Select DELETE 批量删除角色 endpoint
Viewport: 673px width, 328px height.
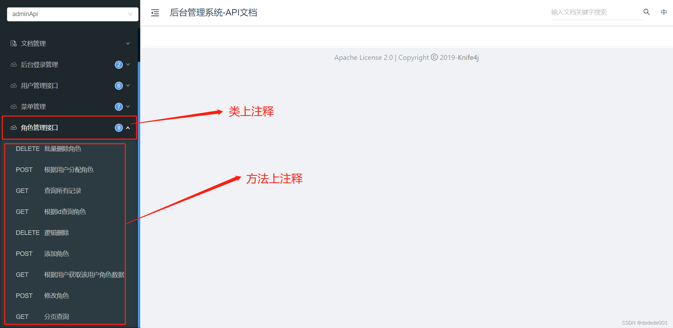coord(65,149)
